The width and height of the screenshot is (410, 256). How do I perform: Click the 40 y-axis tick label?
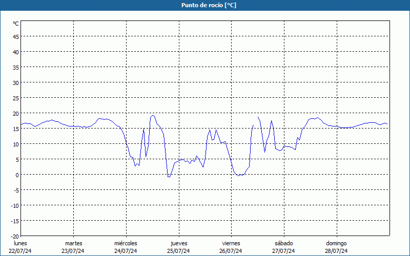[x=16, y=52]
